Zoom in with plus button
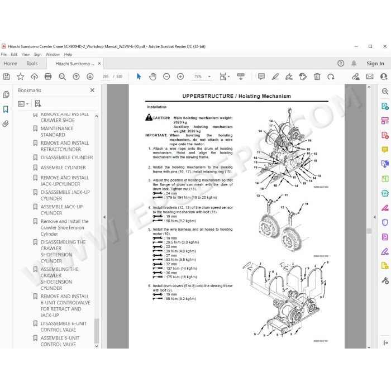Screen dimensions: 391x391 click(x=180, y=77)
